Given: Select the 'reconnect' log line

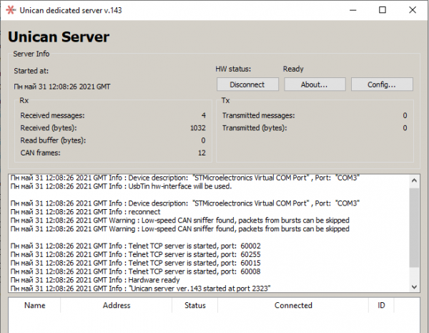Looking at the screenshot, I should pos(85,212).
